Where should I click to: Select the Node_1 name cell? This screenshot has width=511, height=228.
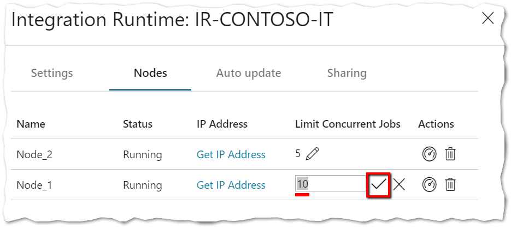coord(34,185)
